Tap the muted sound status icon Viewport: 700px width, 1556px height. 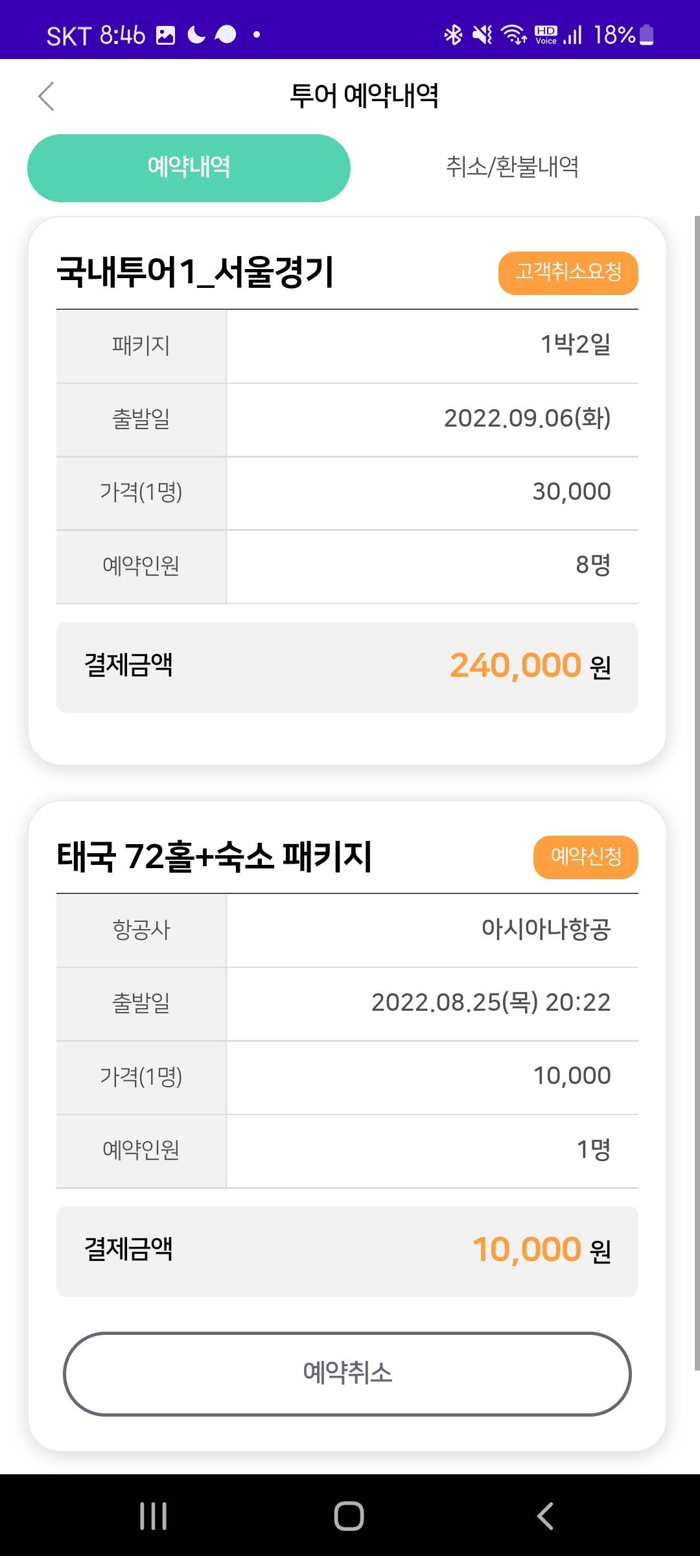[482, 34]
